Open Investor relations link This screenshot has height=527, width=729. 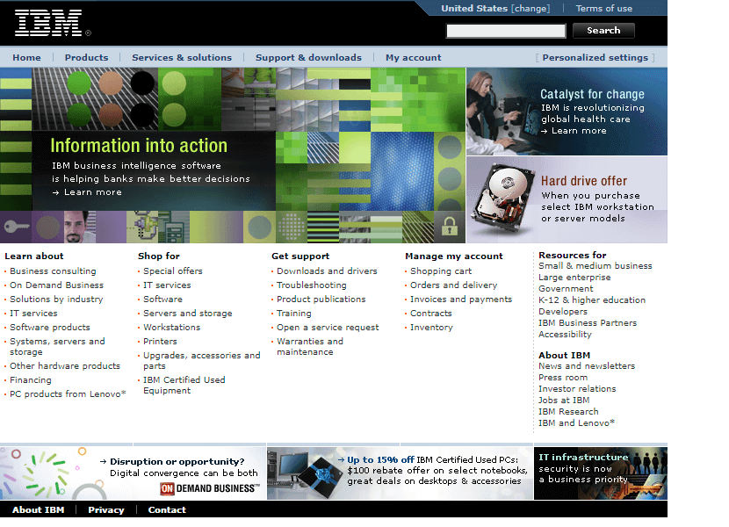click(x=577, y=388)
